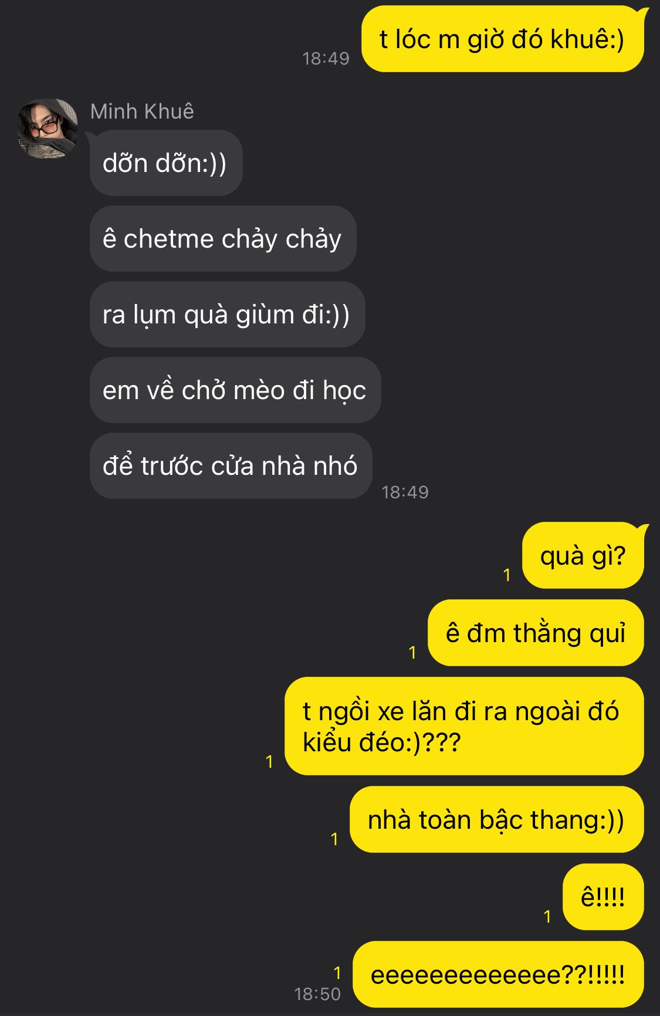Image resolution: width=660 pixels, height=1016 pixels.
Task: Select the "t ngồi xe lăn" message bubble
Action: pos(464,726)
